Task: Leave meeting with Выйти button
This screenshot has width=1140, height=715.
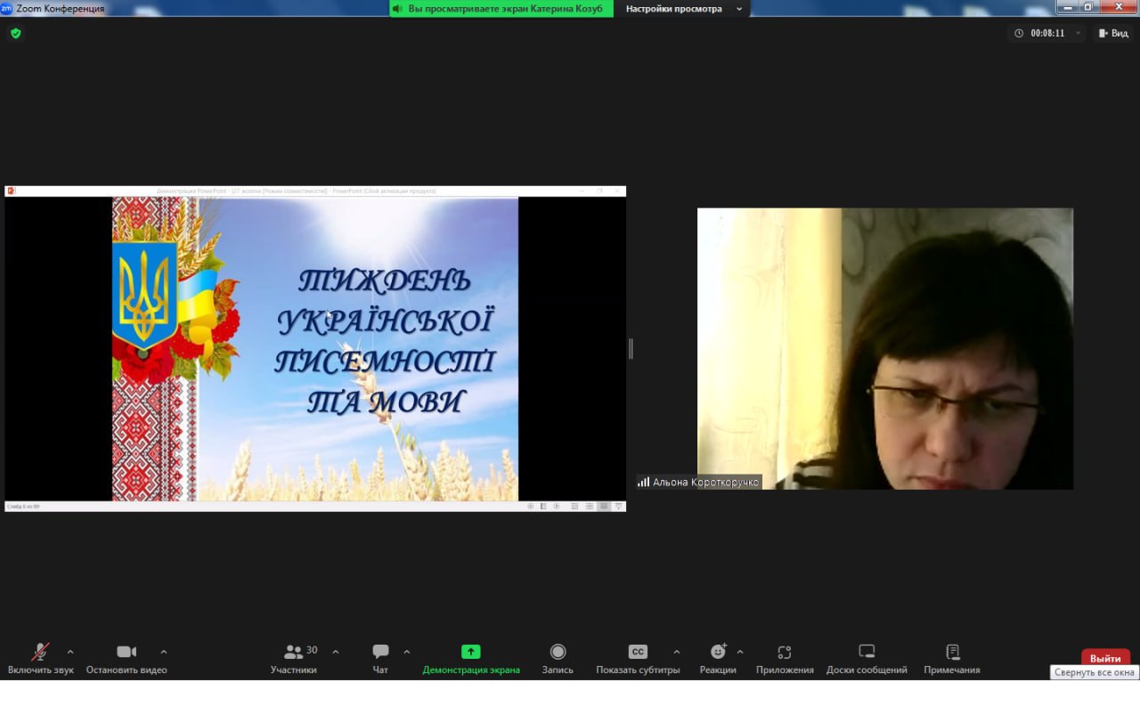Action: coord(1105,658)
